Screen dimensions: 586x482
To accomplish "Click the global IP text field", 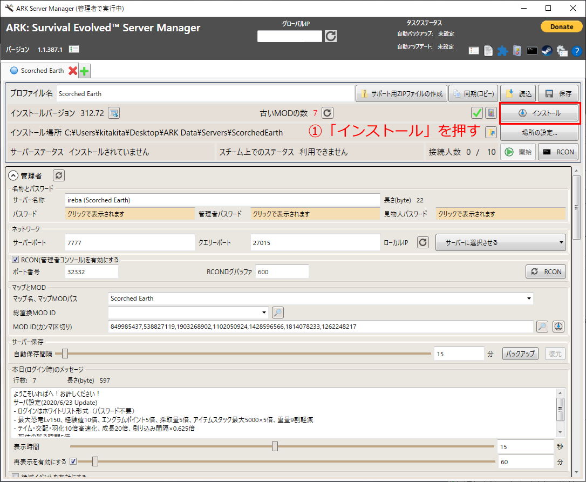I will tap(290, 36).
